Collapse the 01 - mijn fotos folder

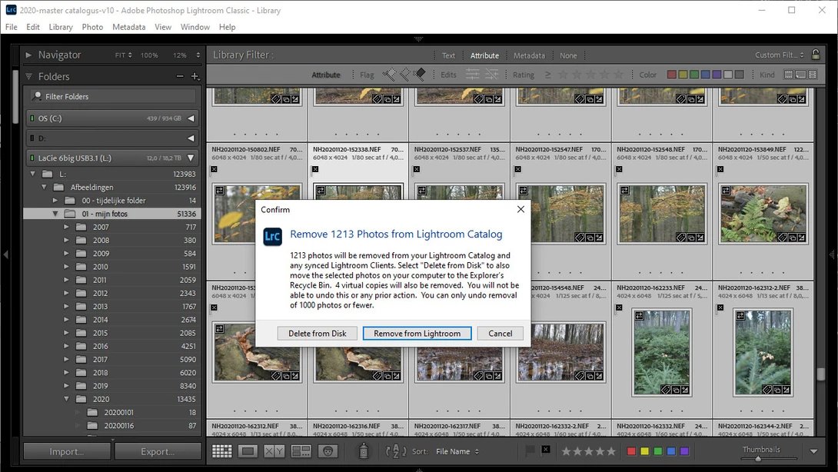55,213
